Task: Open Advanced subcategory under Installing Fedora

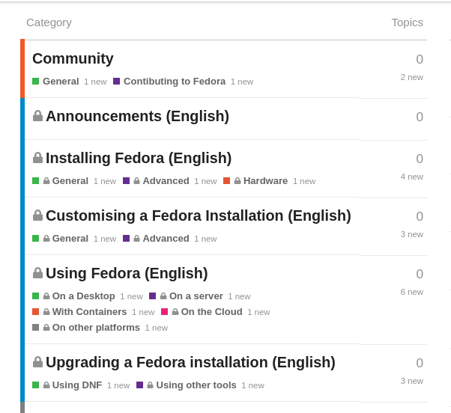Action: (166, 181)
